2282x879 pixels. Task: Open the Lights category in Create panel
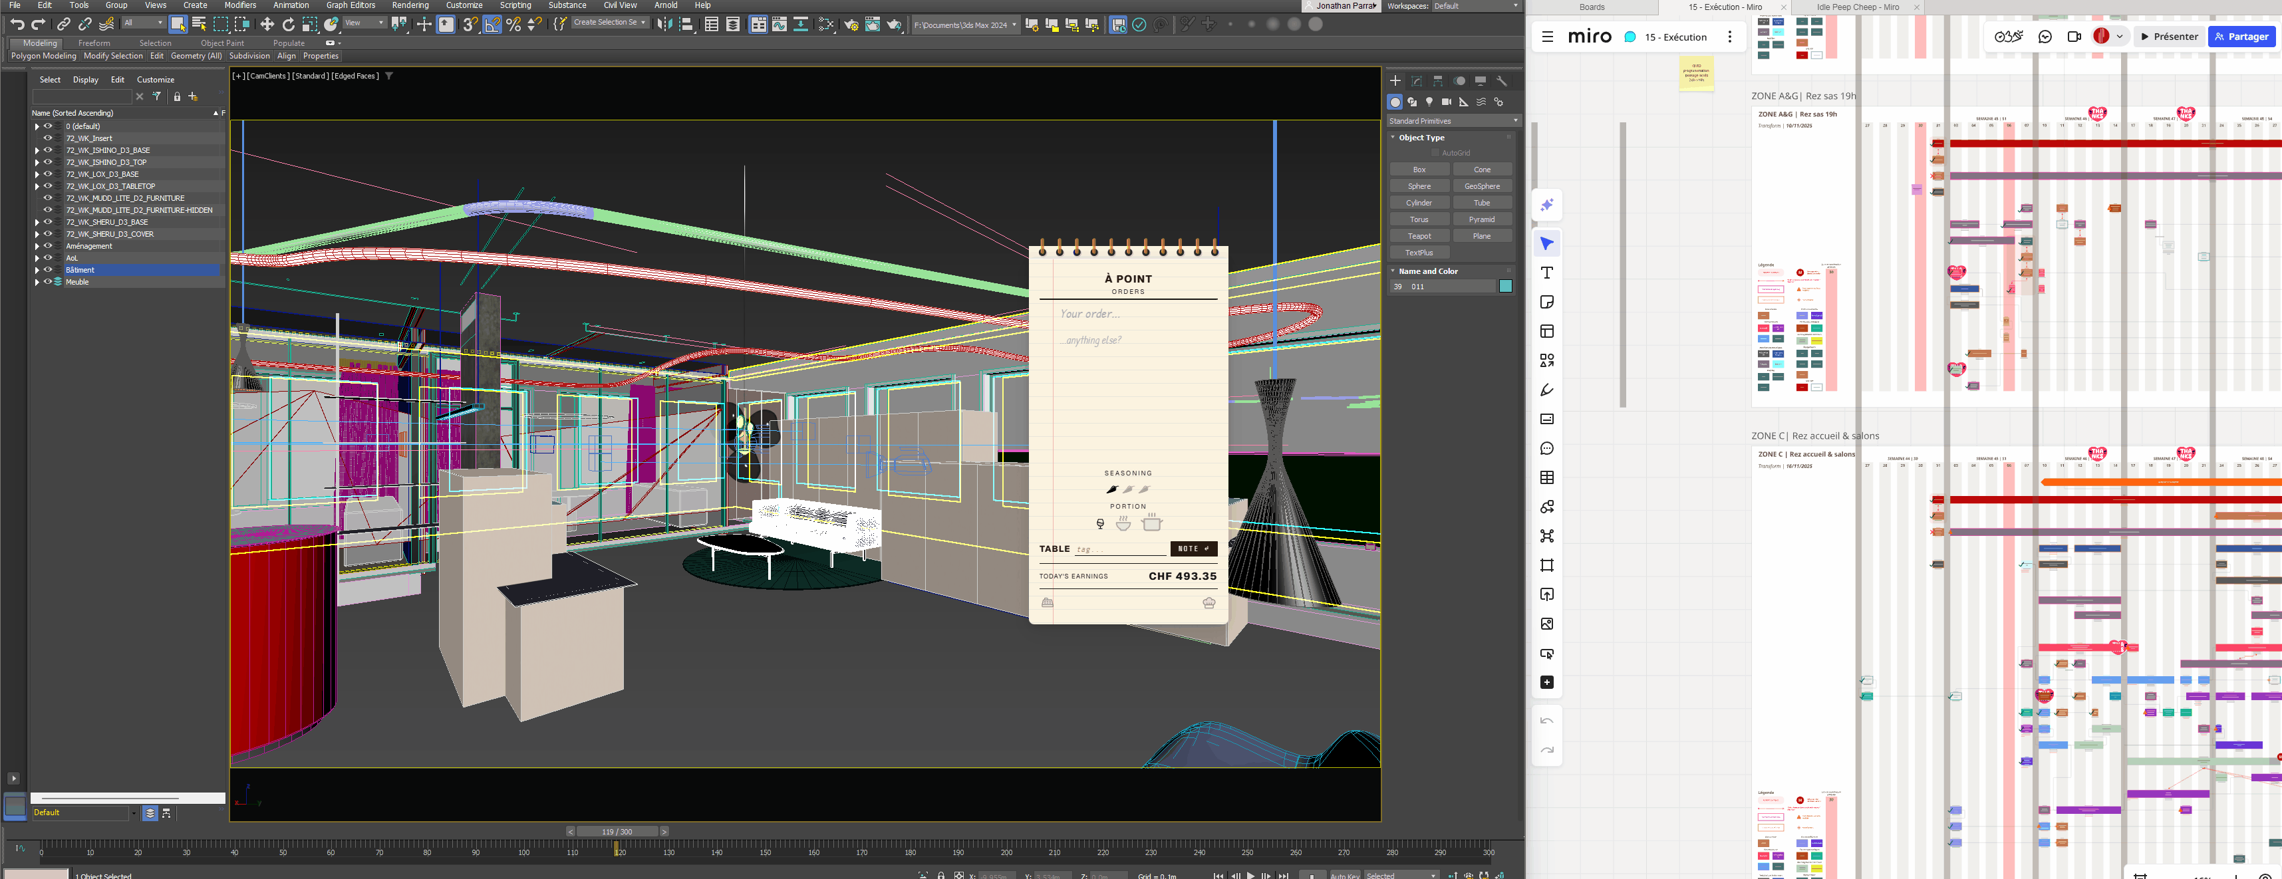(x=1429, y=102)
